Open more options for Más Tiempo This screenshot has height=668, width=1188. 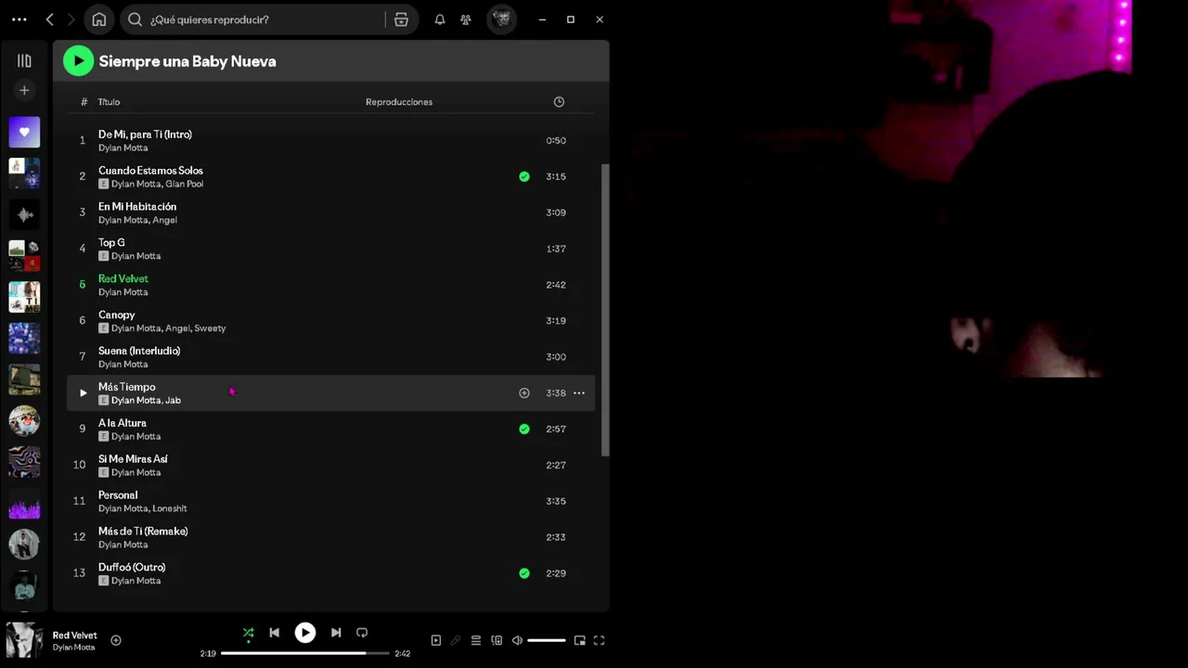[x=579, y=393]
